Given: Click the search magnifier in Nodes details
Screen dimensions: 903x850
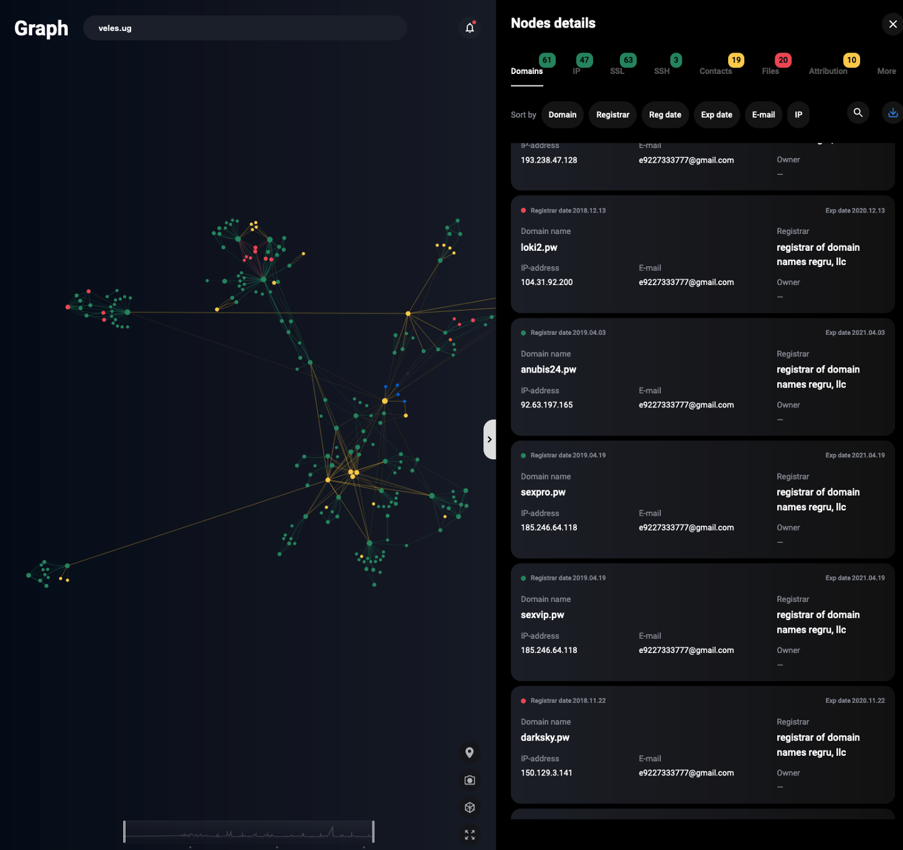Looking at the screenshot, I should click(x=858, y=113).
